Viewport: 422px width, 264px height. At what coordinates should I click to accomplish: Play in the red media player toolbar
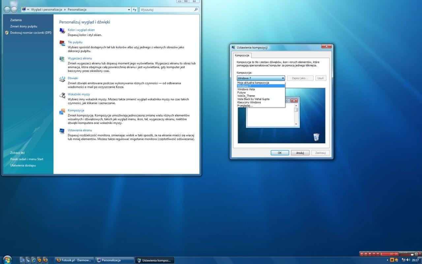point(362,254)
